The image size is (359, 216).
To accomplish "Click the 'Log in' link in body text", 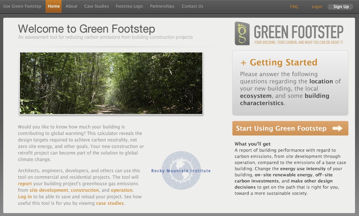I will coord(25,196).
